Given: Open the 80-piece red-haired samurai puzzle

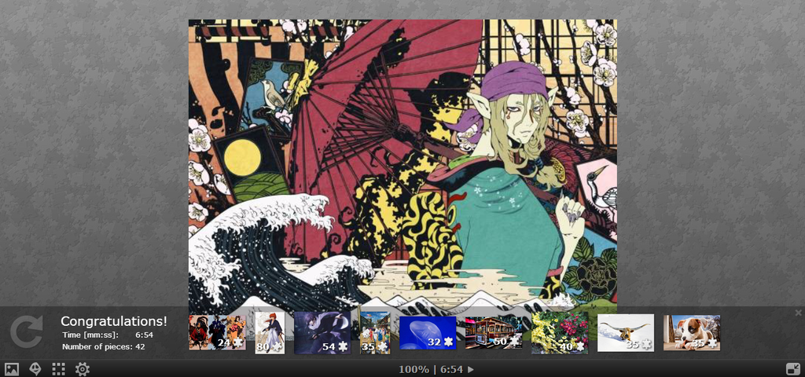Looking at the screenshot, I should [x=270, y=332].
